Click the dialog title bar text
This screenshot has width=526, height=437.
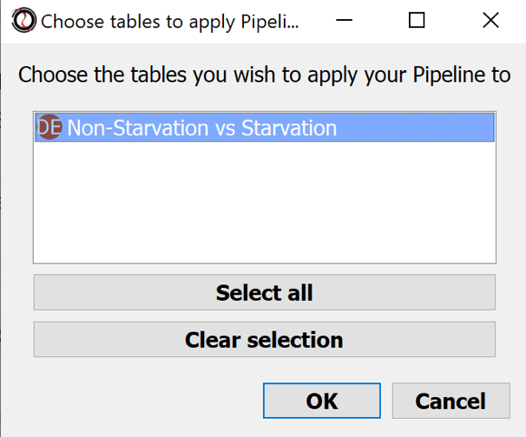tap(169, 20)
